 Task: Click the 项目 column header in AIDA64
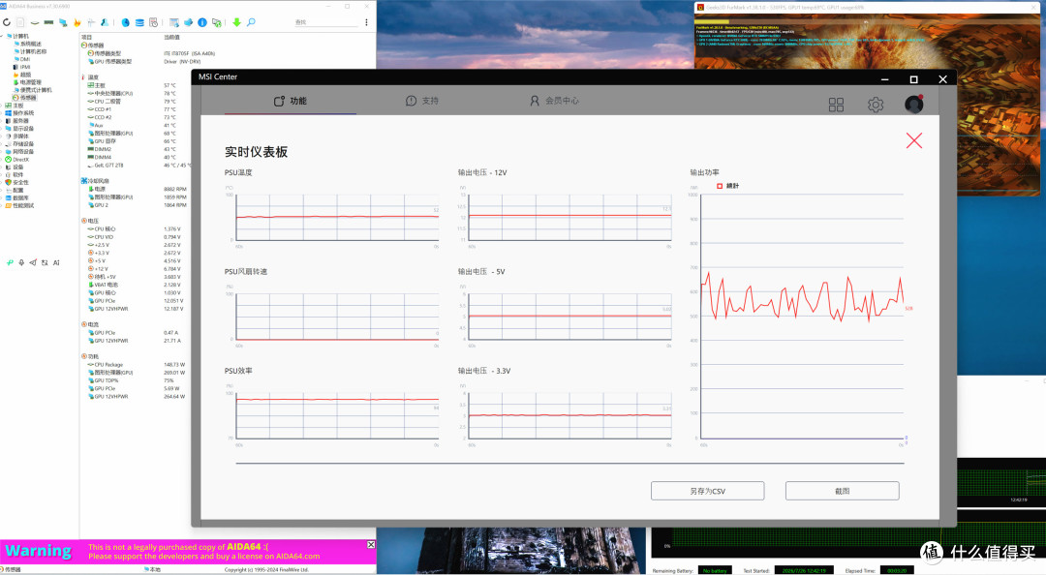87,37
